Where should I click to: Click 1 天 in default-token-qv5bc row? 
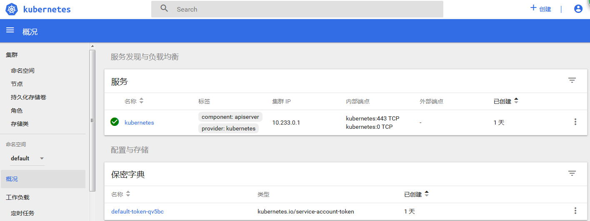pyautogui.click(x=410, y=211)
